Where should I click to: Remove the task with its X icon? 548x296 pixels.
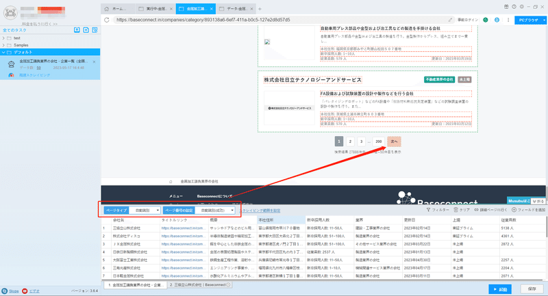[x=94, y=62]
